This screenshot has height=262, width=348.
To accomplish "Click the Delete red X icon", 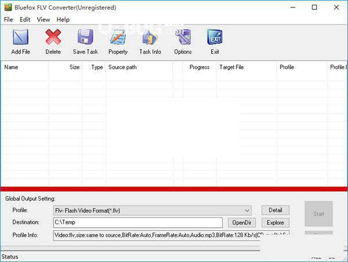I will pos(53,37).
